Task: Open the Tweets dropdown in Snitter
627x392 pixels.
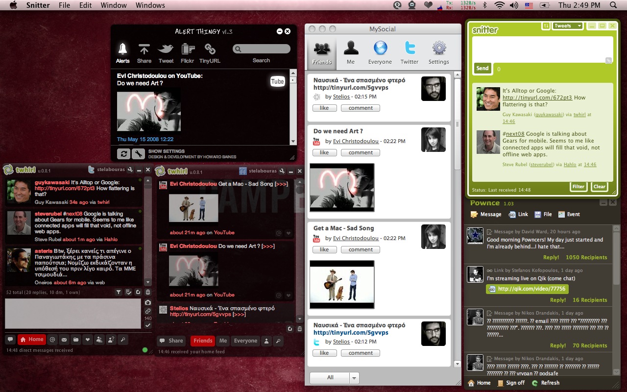Action: 567,26
